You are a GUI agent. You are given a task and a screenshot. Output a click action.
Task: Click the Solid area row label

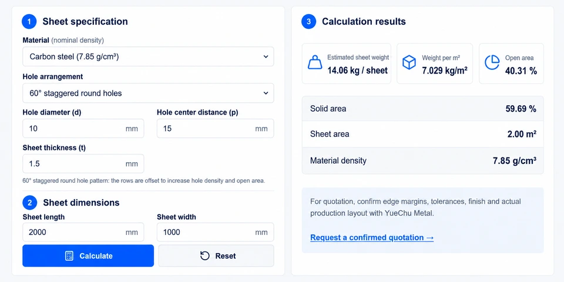click(x=328, y=109)
